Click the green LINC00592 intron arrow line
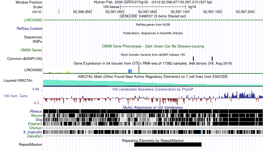 (x=153, y=20)
